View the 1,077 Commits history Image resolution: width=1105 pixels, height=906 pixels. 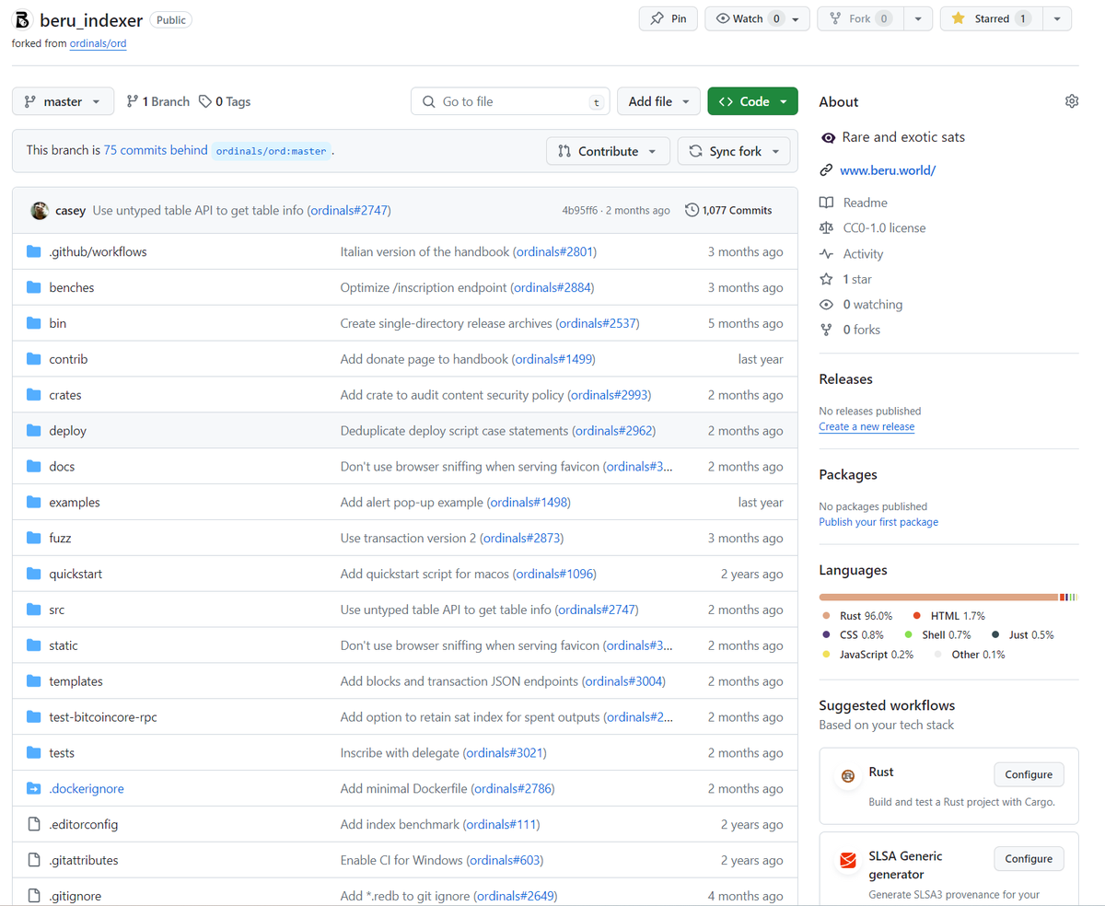click(x=728, y=210)
